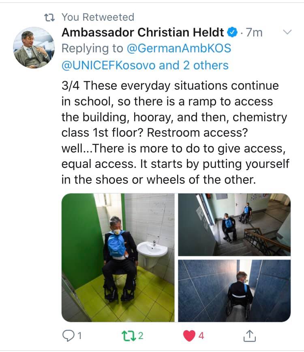The height and width of the screenshot is (352, 304).
Task: Tap the reply speech bubble icon
Action: click(x=68, y=336)
